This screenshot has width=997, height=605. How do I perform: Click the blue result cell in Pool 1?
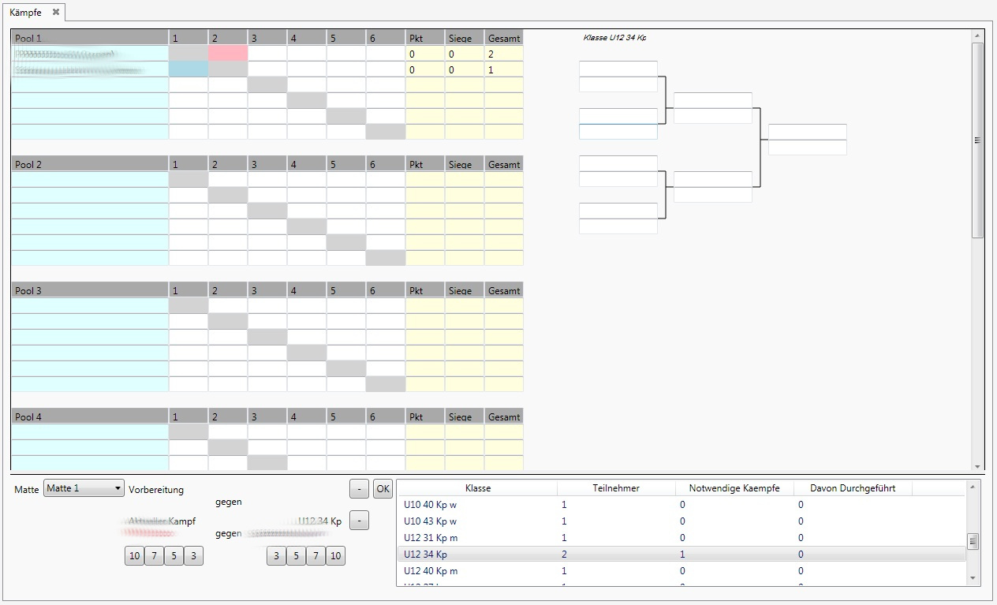click(189, 69)
